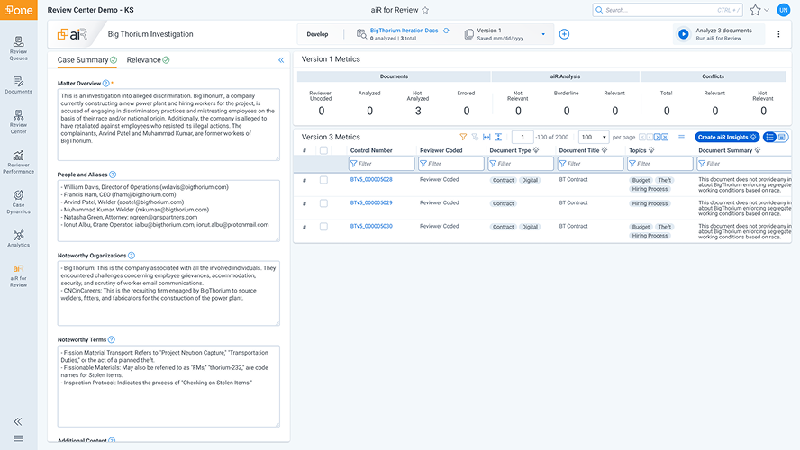This screenshot has width=800, height=450.
Task: Open the BigThorium Iteration Docs link
Action: (x=404, y=31)
